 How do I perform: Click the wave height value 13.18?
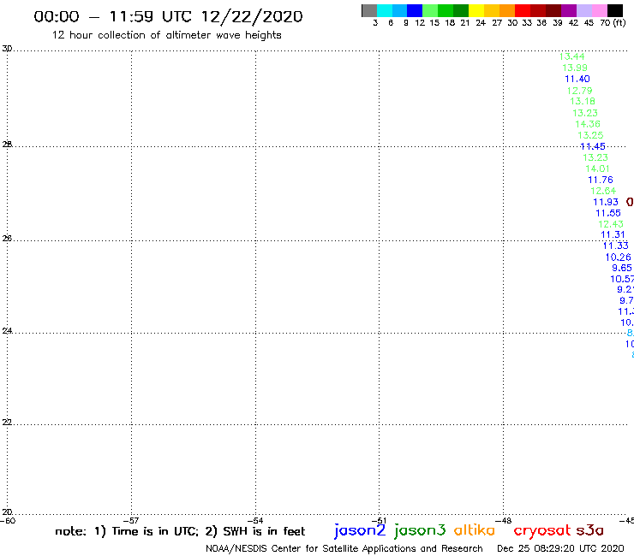[x=583, y=101]
